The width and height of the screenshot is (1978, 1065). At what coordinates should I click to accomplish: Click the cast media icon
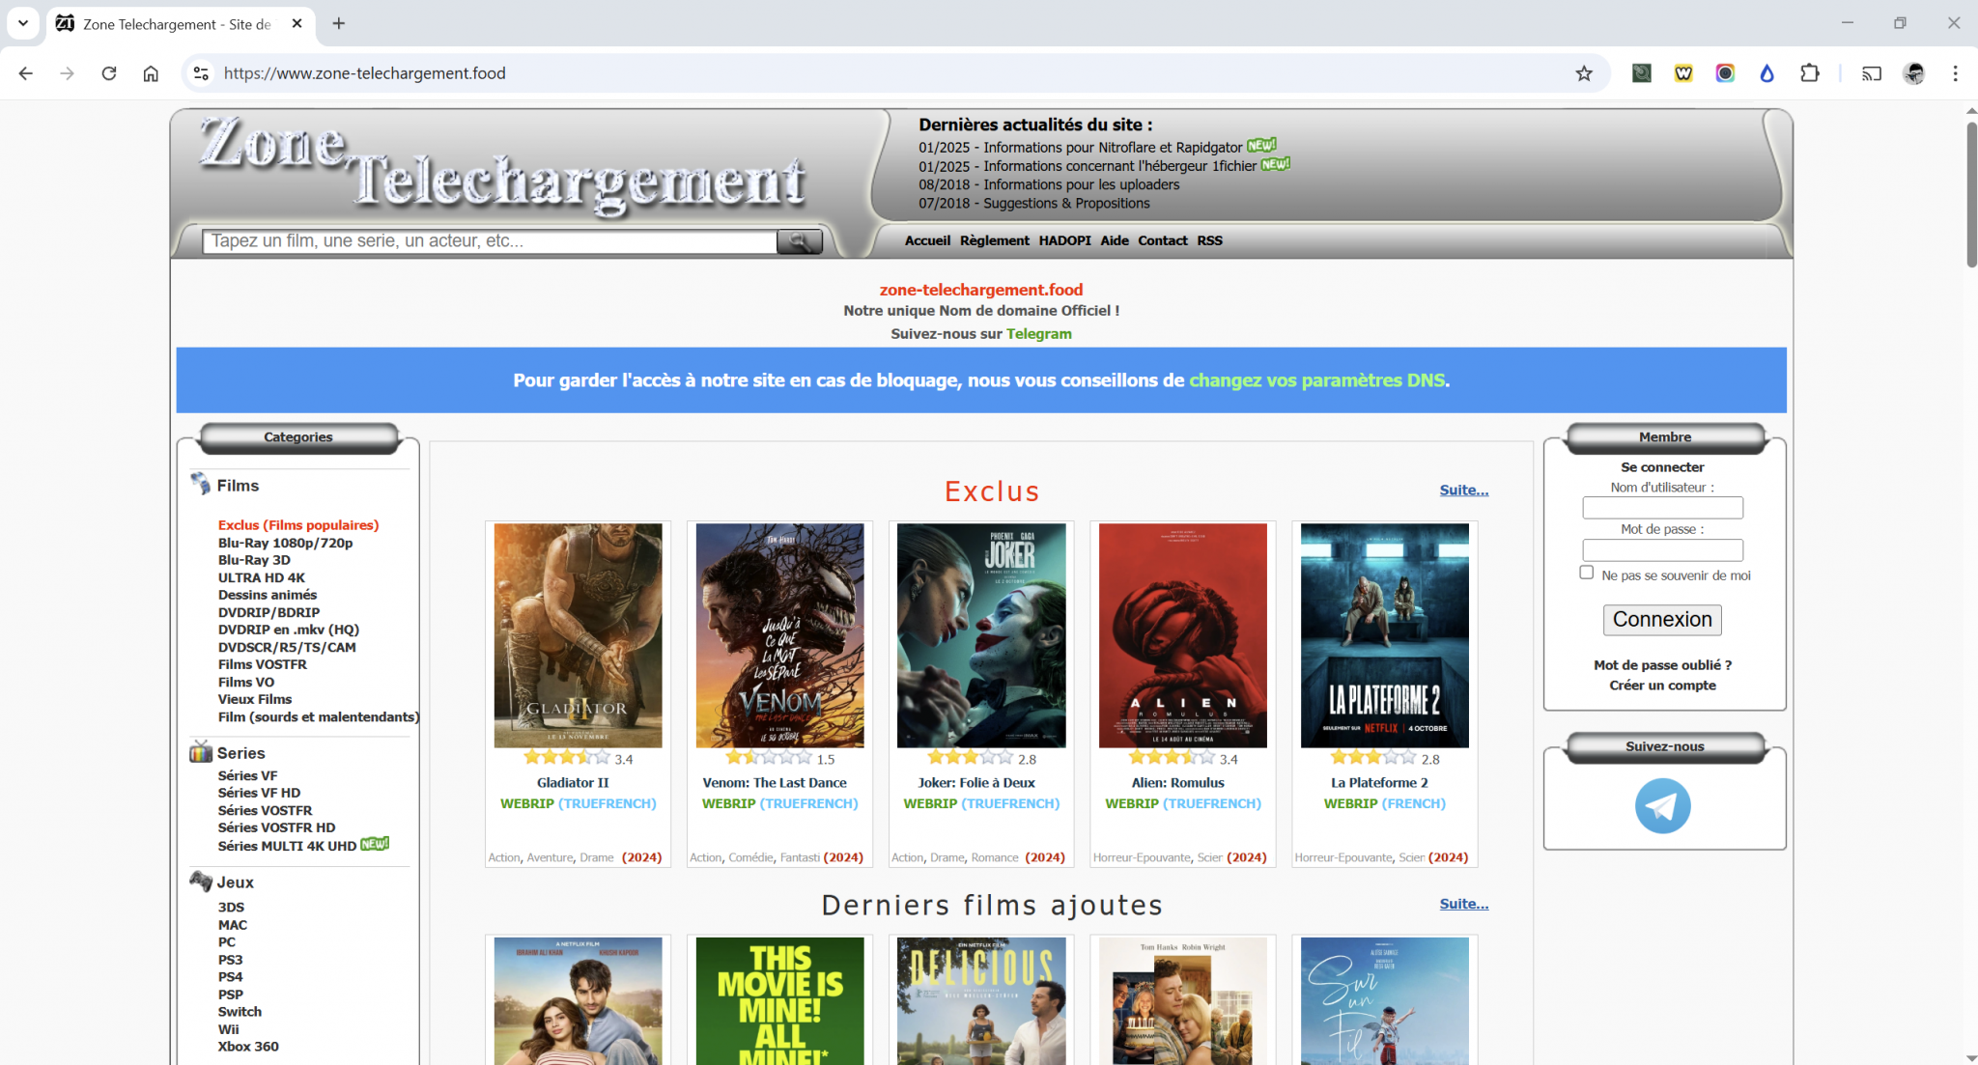click(1871, 73)
